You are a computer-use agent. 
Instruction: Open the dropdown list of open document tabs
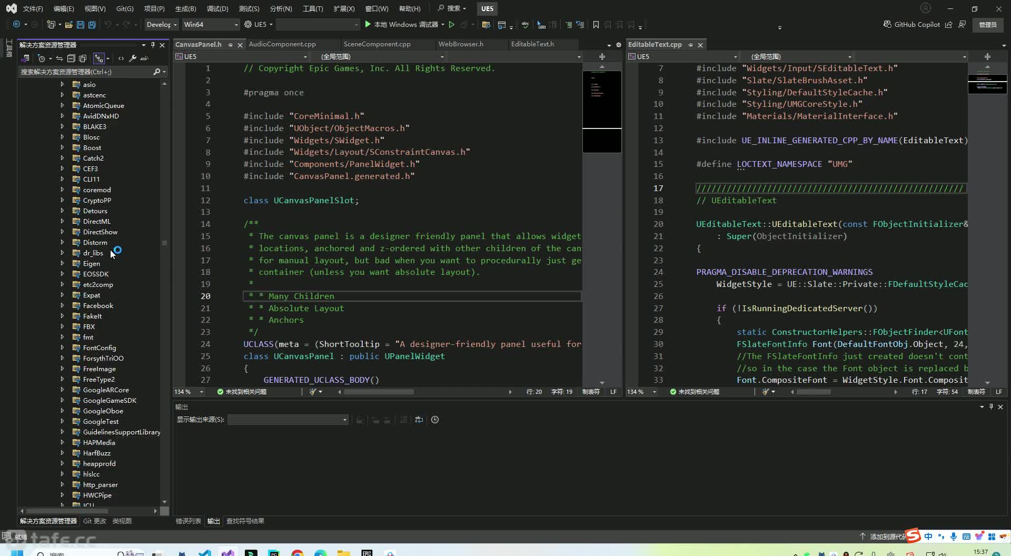tap(609, 45)
